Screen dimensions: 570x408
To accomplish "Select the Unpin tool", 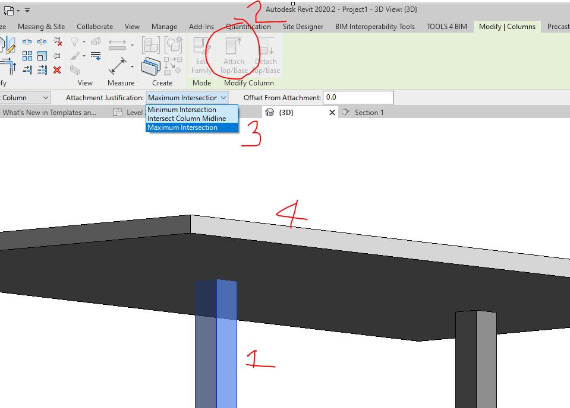I will (56, 41).
